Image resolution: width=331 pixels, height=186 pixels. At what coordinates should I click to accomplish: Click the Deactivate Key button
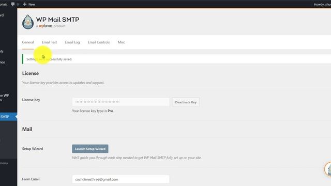tap(186, 102)
